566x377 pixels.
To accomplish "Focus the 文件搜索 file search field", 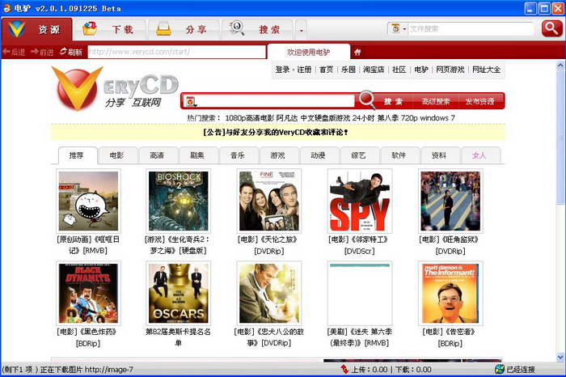I will point(471,29).
